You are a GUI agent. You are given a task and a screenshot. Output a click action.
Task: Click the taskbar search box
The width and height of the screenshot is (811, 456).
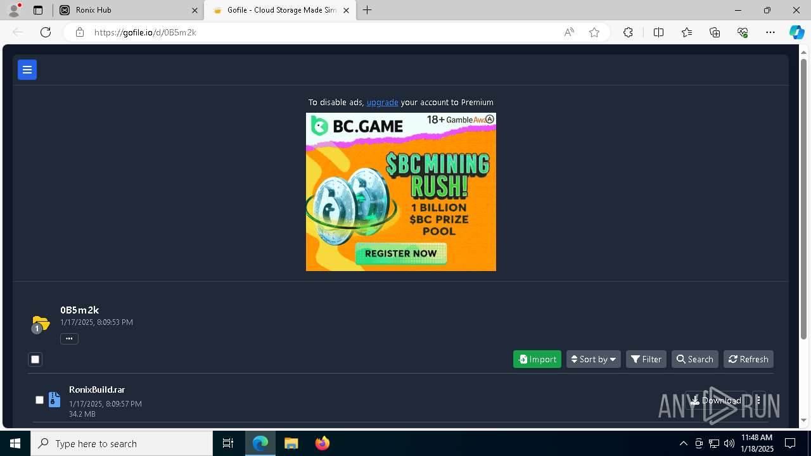click(122, 443)
